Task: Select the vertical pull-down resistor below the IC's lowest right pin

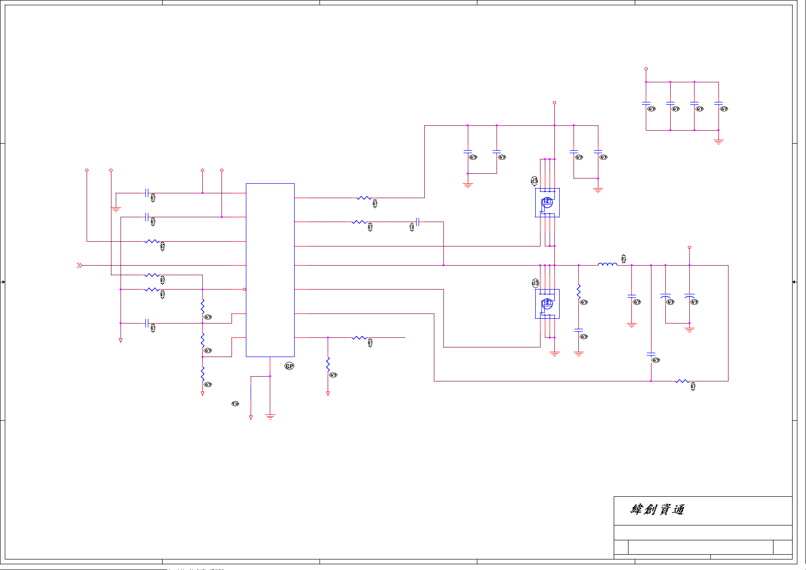Action: pyautogui.click(x=328, y=364)
